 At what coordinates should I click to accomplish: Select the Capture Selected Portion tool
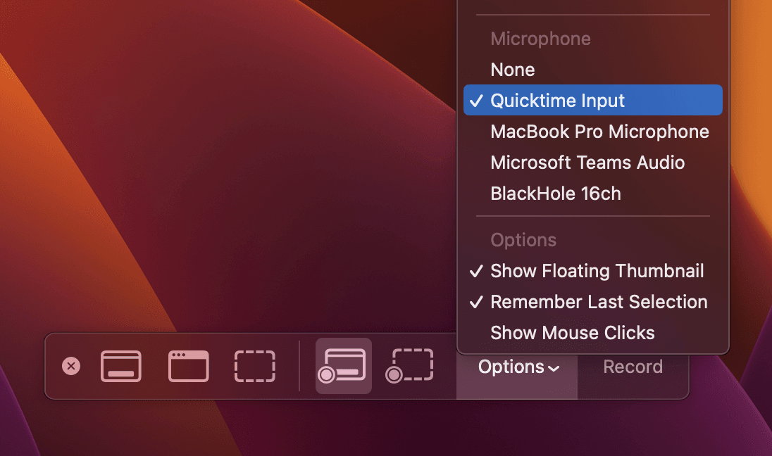coord(254,366)
